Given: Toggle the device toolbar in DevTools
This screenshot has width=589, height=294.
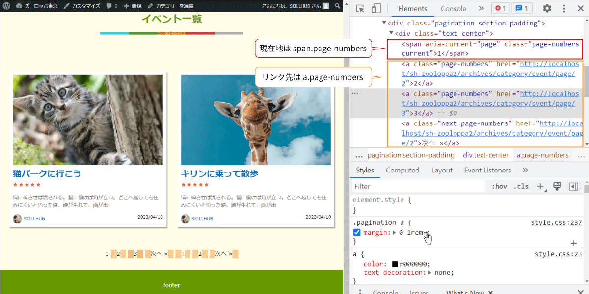Looking at the screenshot, I should click(x=376, y=9).
